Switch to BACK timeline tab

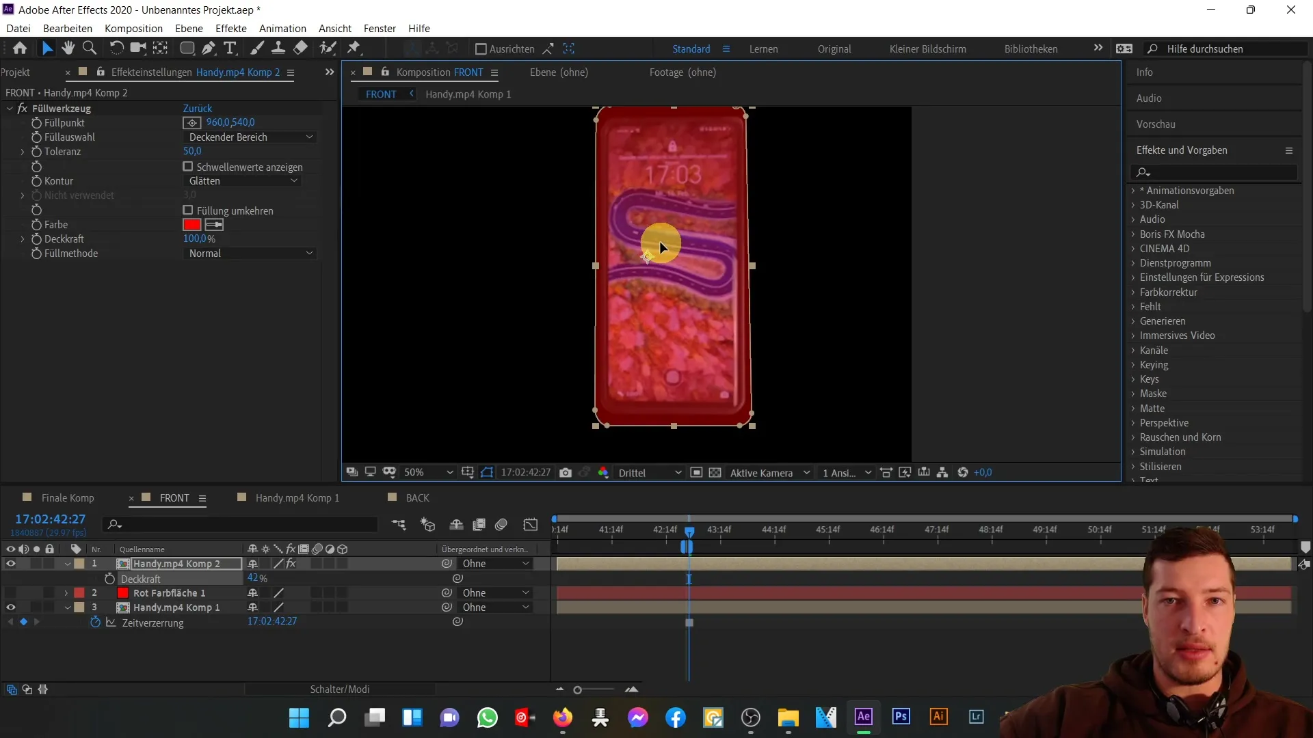418,498
